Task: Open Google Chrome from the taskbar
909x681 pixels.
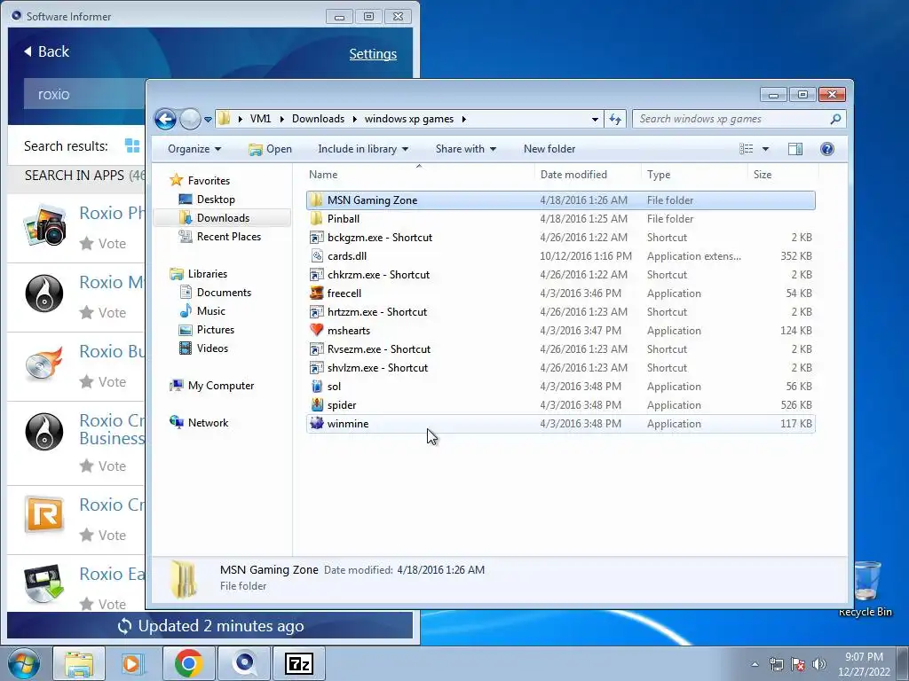Action: pyautogui.click(x=188, y=663)
